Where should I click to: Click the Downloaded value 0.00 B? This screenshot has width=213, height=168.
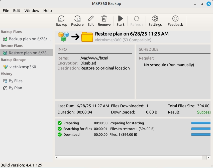pos(152,112)
